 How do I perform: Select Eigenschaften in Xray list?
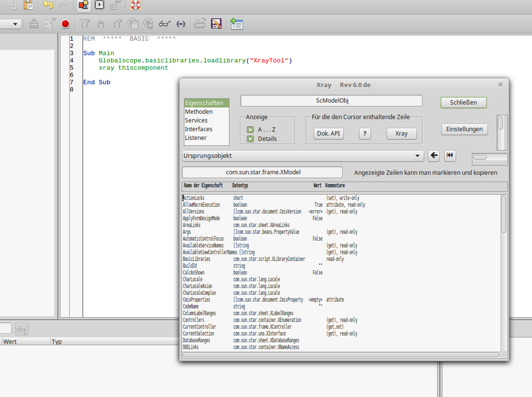click(x=207, y=103)
